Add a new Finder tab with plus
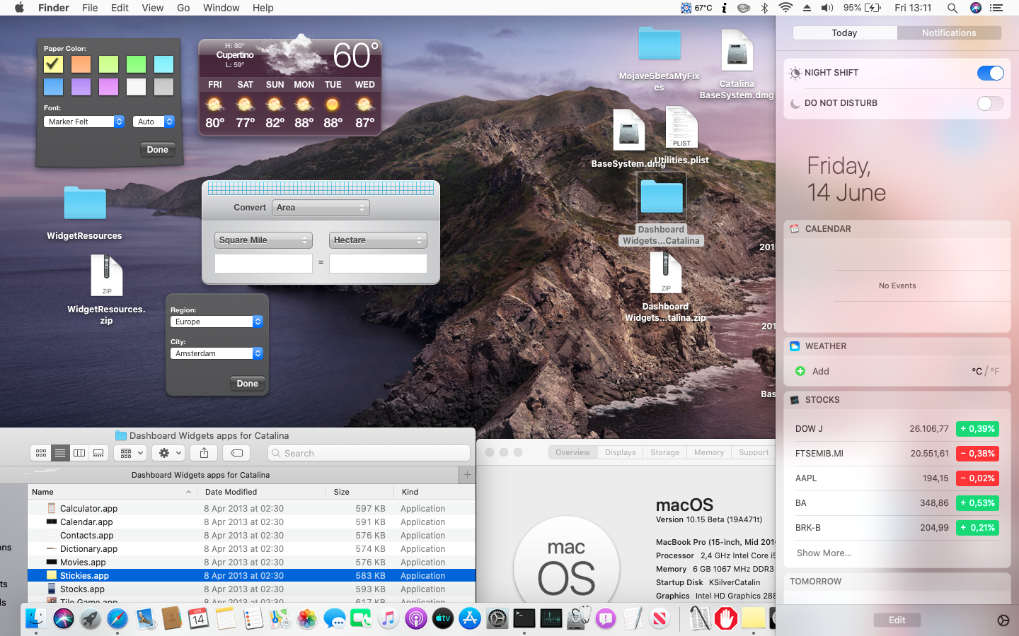The height and width of the screenshot is (636, 1019). point(467,475)
